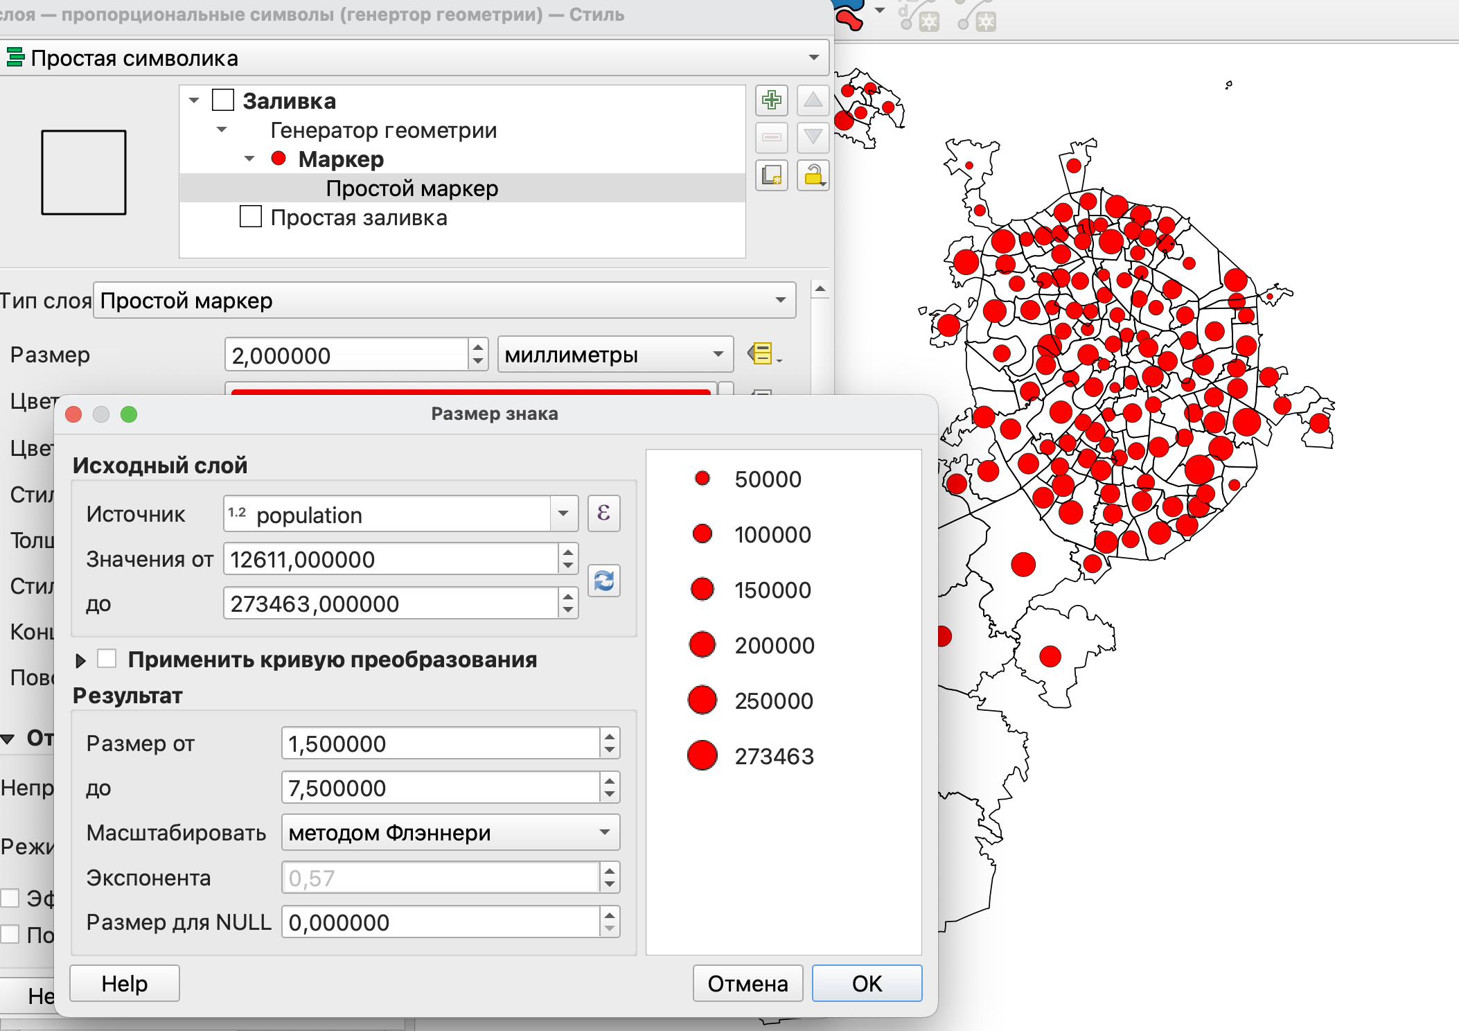Expand the transformation curve disclosure triangle
Viewport: 1459px width, 1031px height.
tap(80, 660)
